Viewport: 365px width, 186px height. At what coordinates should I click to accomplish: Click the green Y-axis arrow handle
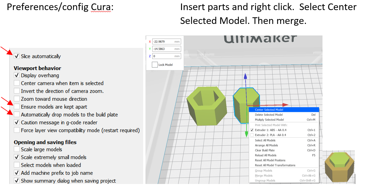click(246, 134)
